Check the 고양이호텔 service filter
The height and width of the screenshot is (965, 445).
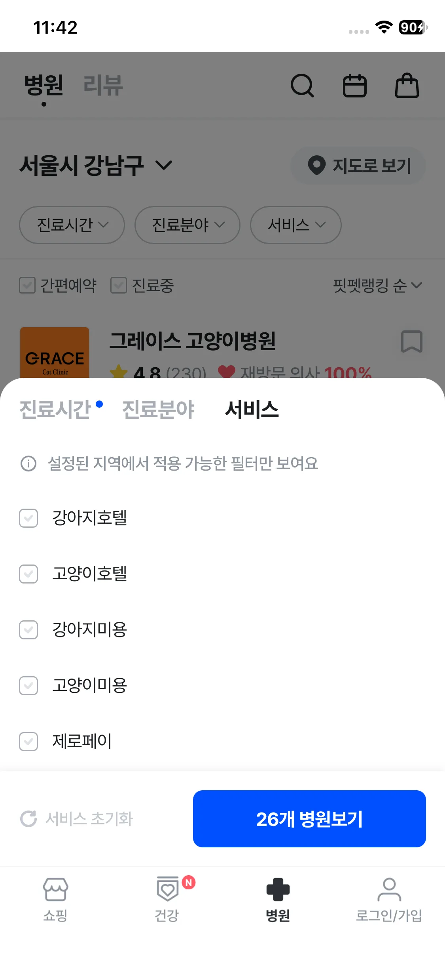tap(28, 574)
